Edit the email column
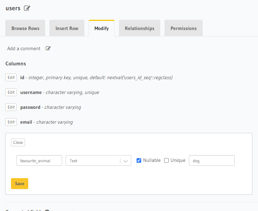Image resolution: width=258 pixels, height=211 pixels. pyautogui.click(x=11, y=122)
